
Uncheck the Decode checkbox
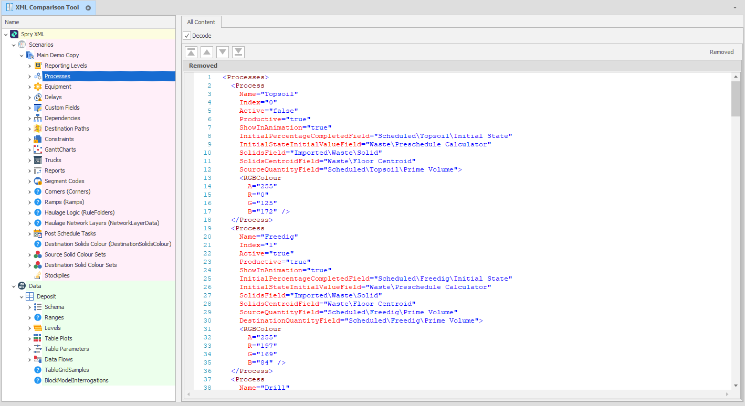tap(187, 36)
